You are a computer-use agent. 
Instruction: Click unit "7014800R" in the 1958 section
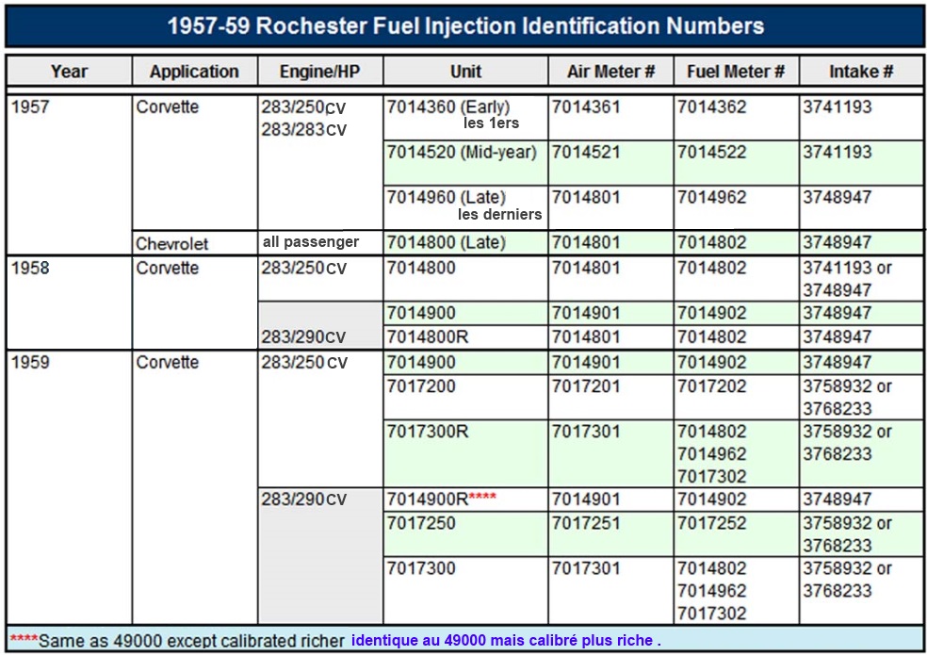pos(428,337)
